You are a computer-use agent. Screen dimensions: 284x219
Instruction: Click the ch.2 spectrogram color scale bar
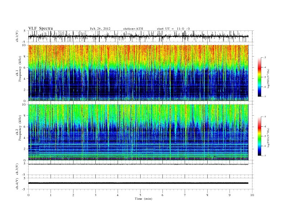[x=259, y=136]
